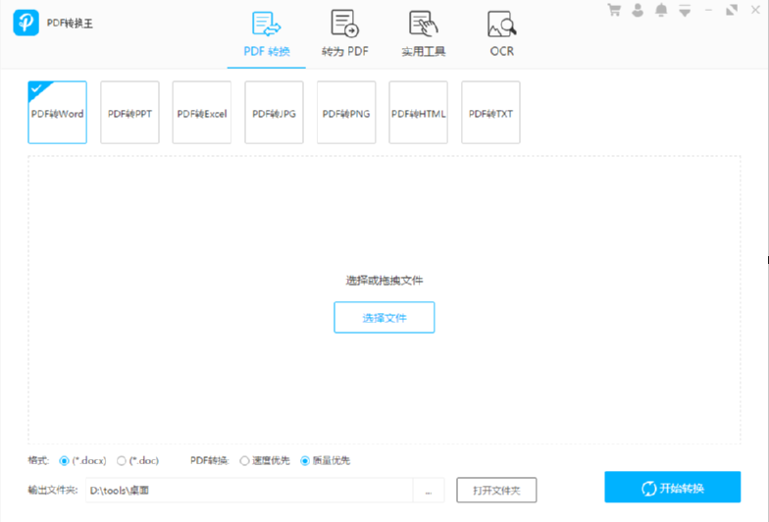The height and width of the screenshot is (522, 769).
Task: Click the user account icon
Action: [638, 10]
